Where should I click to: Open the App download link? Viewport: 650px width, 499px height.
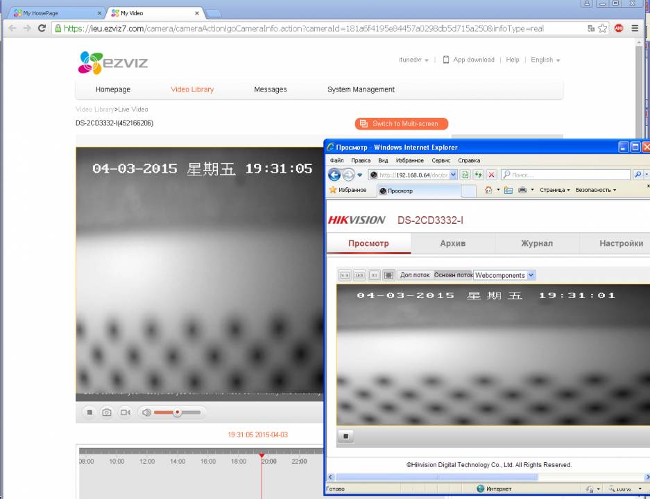click(x=468, y=60)
